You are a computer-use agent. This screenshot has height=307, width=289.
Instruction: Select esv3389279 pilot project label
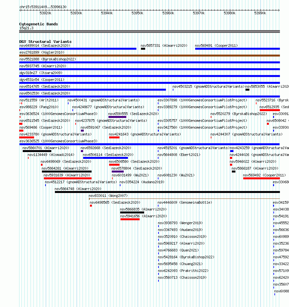coord(202,107)
